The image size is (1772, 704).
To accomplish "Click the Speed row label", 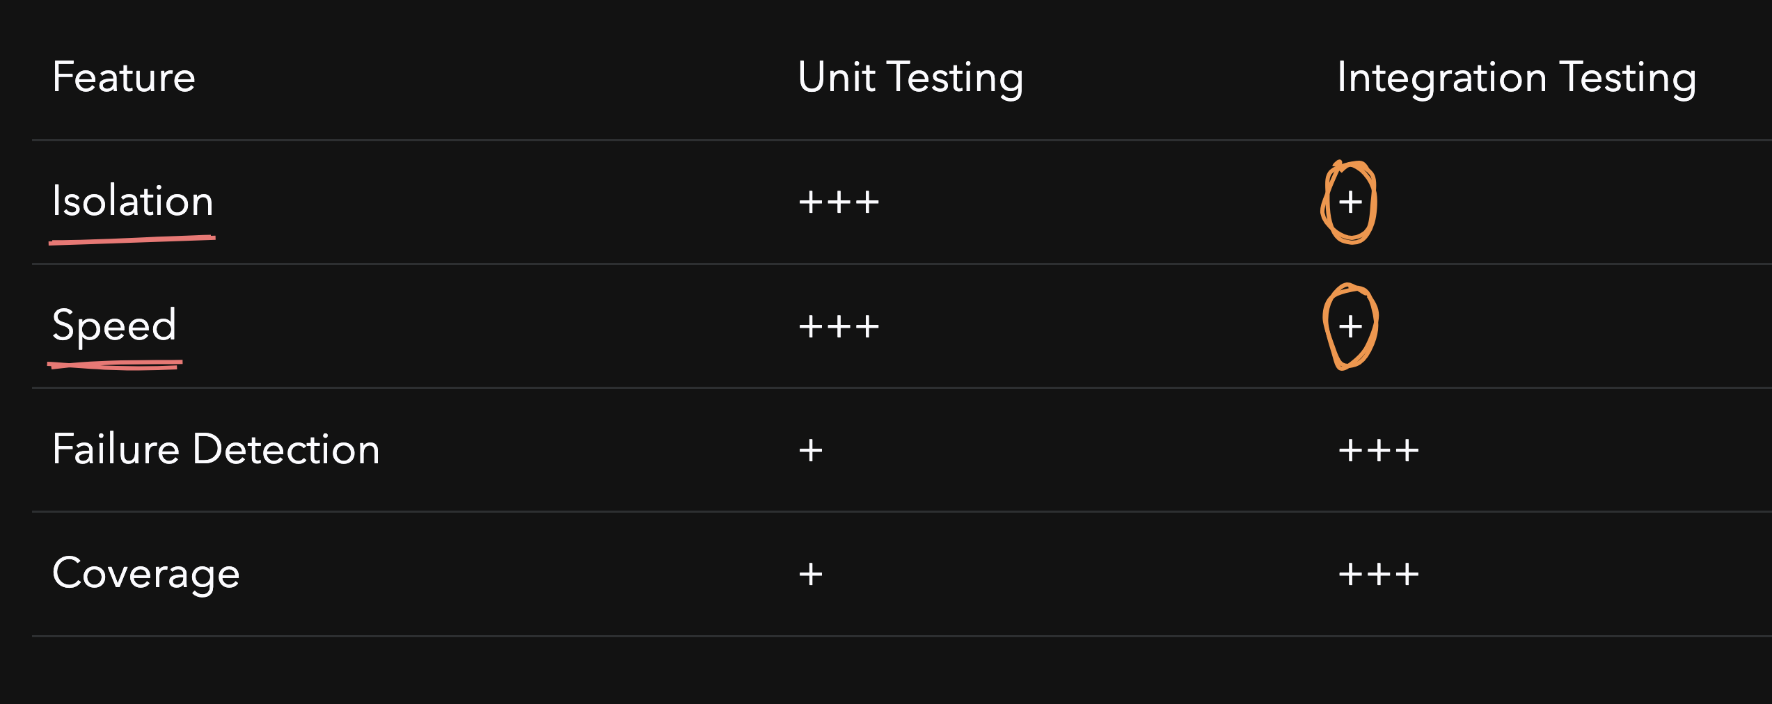I will [114, 325].
